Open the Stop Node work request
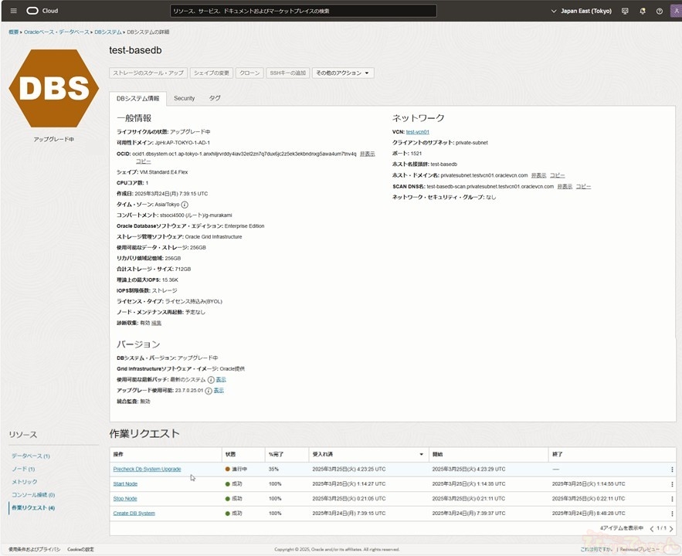The width and height of the screenshot is (682, 556). click(125, 499)
